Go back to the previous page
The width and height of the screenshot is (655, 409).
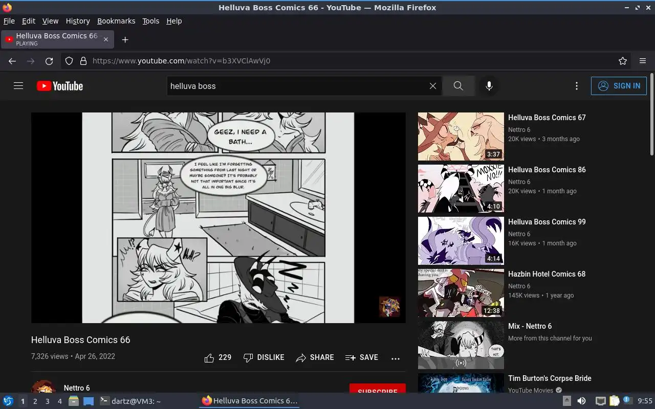coord(12,61)
